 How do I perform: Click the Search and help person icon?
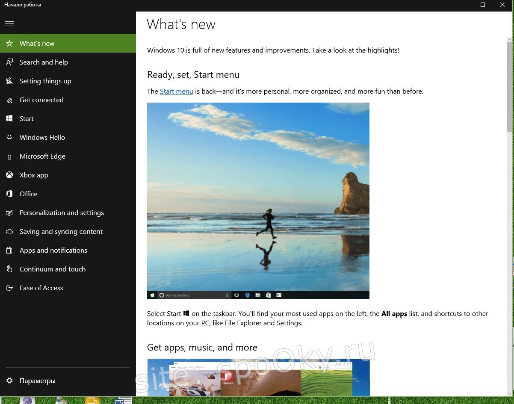(x=9, y=62)
